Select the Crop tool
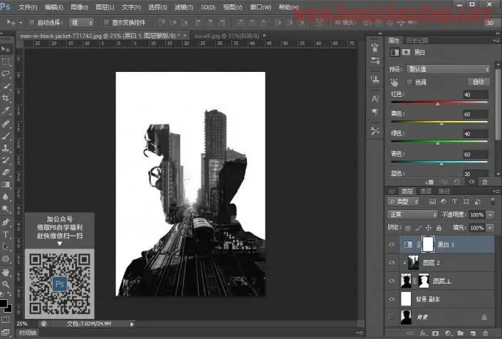 [6, 98]
